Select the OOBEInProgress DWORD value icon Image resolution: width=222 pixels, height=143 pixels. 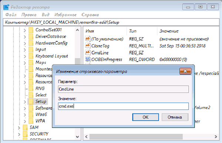(x=88, y=59)
